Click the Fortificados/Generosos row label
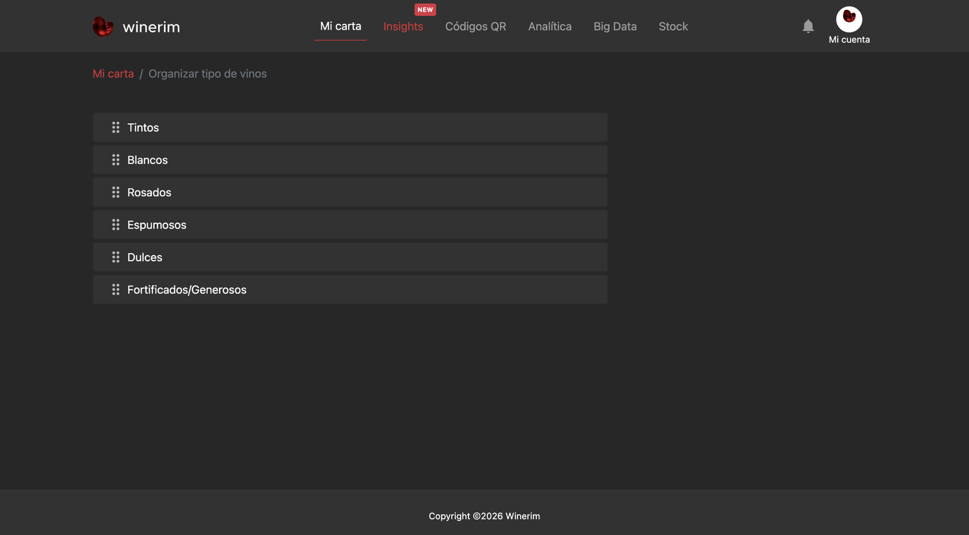This screenshot has width=969, height=535. coord(187,290)
